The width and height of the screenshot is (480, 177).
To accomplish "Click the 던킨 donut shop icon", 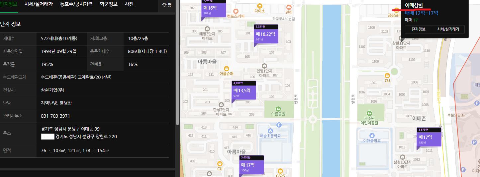I will pyautogui.click(x=289, y=7).
